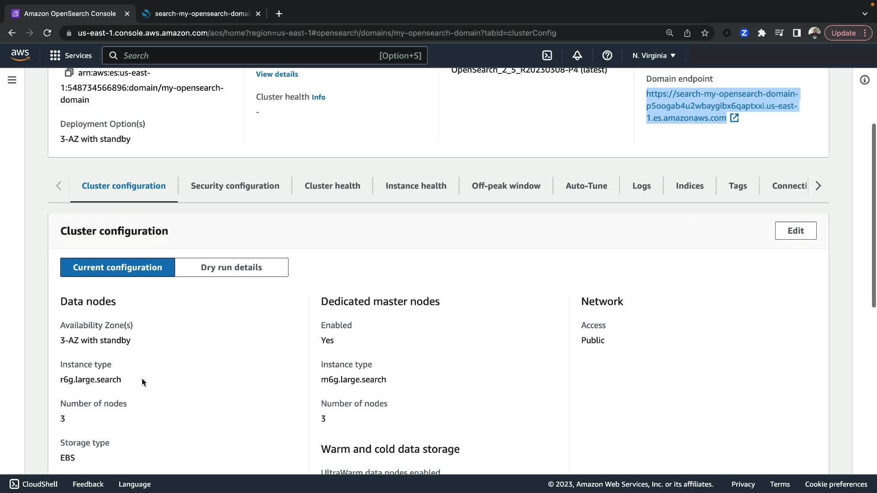Switch to the Security configuration tab
877x493 pixels.
coord(235,186)
